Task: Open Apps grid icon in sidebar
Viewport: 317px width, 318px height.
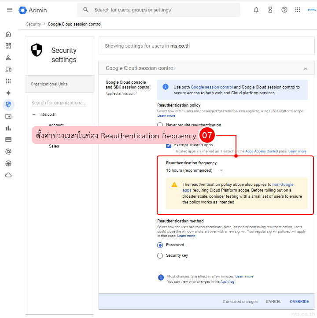Action: (x=8, y=81)
